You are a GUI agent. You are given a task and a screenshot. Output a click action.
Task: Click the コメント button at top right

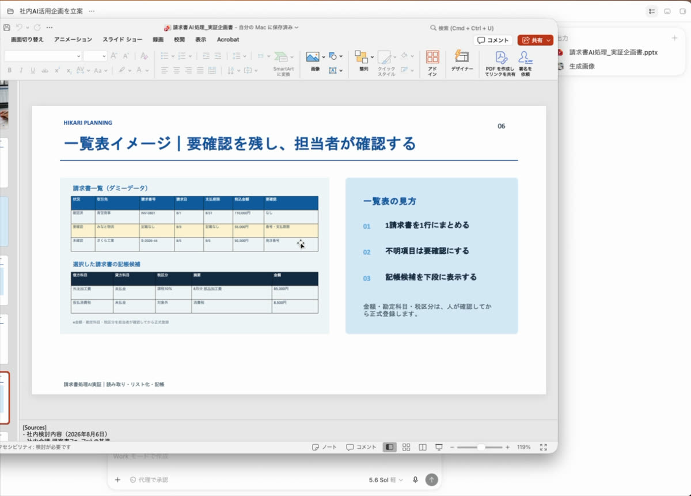[x=493, y=40]
